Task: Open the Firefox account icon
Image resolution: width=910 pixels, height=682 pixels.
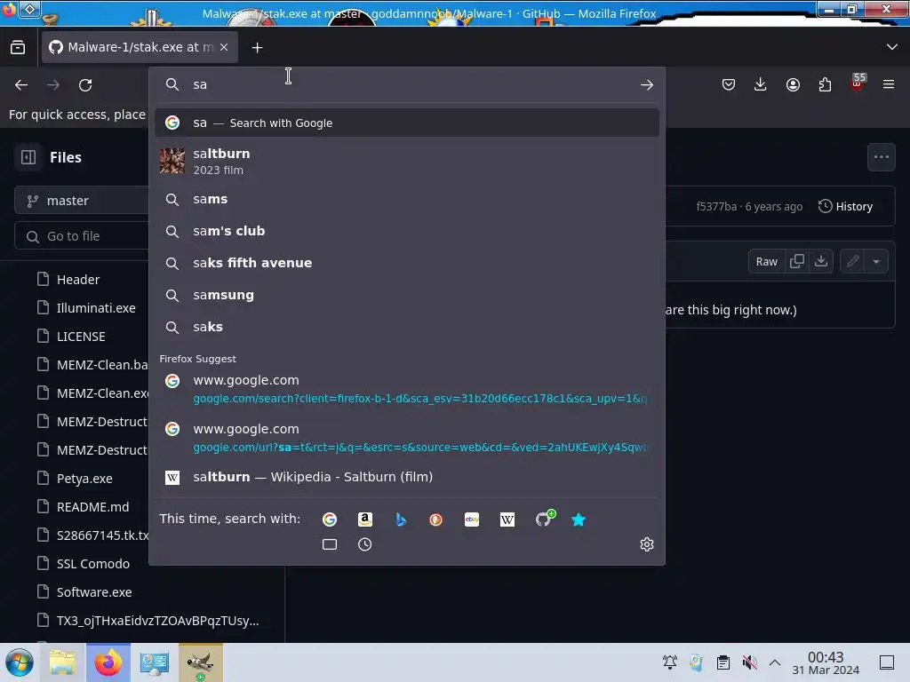Action: (x=793, y=84)
